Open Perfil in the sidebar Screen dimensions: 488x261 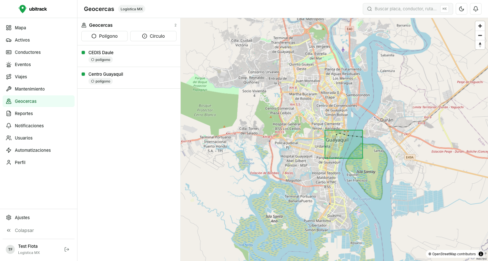(x=38, y=162)
